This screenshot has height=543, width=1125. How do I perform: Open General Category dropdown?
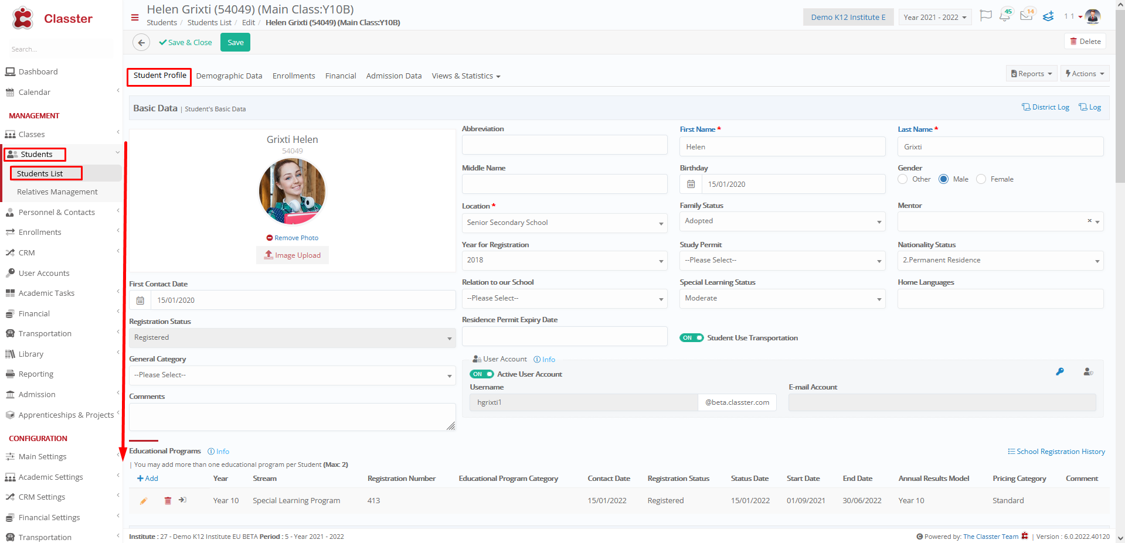293,375
